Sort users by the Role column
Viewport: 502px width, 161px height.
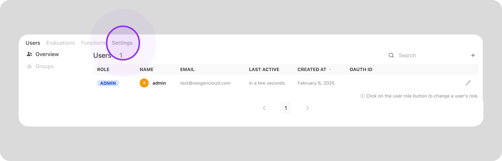click(103, 69)
